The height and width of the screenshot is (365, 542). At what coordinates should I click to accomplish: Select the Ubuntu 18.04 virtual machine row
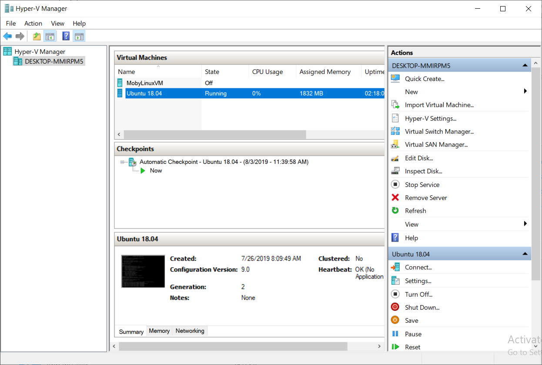250,93
